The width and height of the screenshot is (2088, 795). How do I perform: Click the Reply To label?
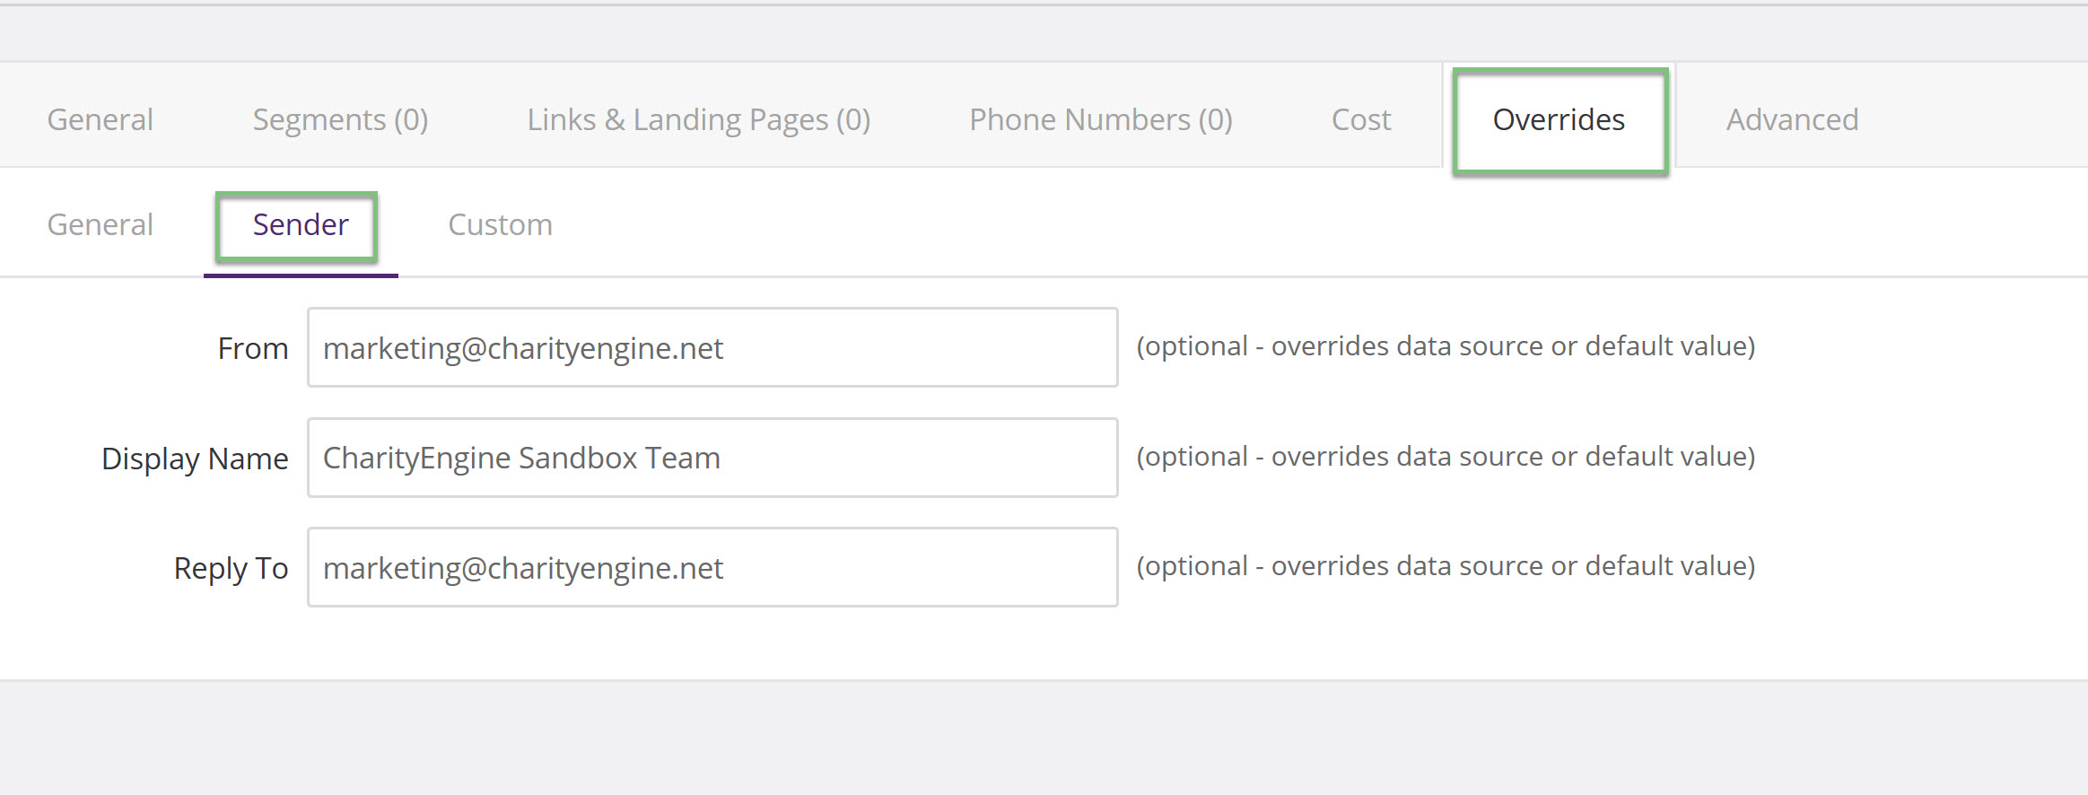[231, 568]
